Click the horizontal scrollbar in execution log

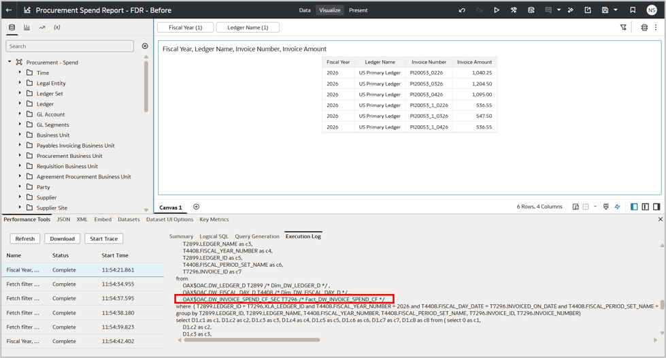pyautogui.click(x=252, y=340)
